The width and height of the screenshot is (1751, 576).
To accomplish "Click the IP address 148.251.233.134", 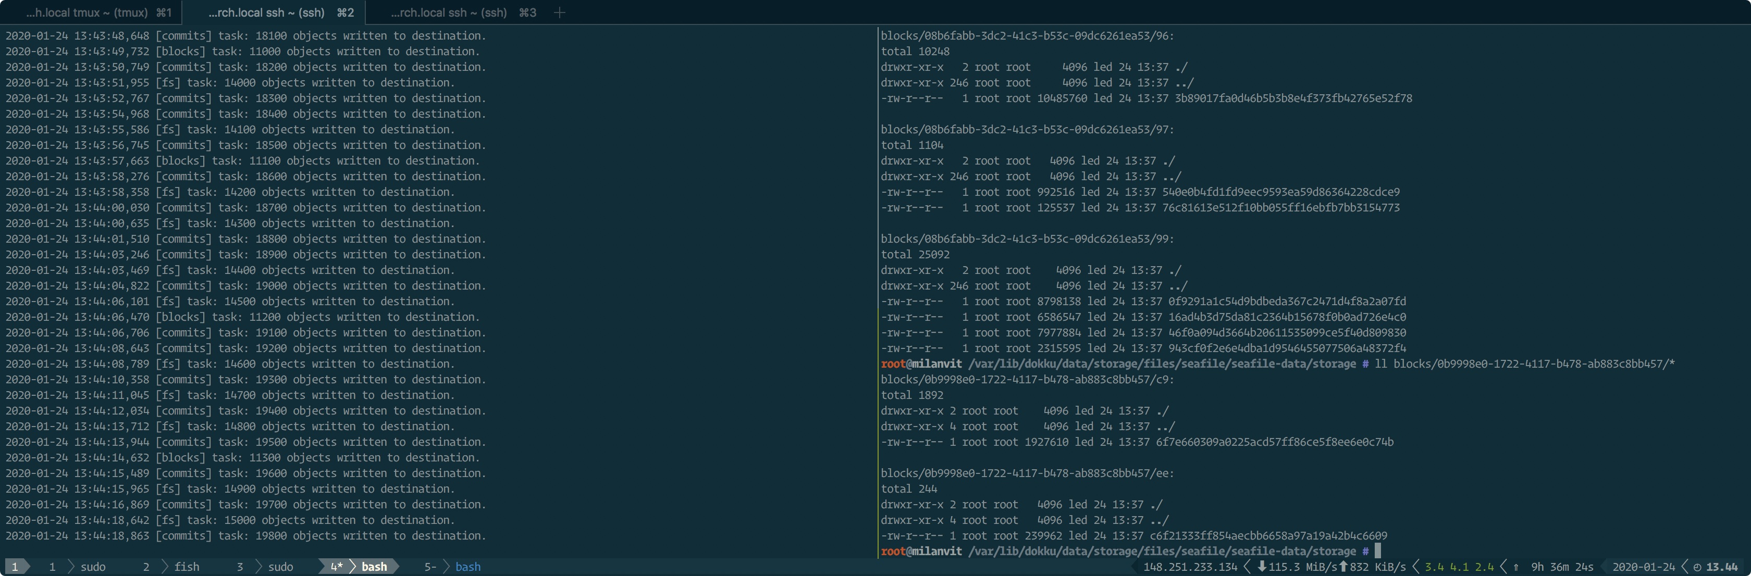I will (1190, 567).
